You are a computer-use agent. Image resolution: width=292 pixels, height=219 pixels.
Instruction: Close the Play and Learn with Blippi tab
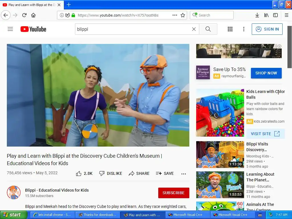(x=59, y=5)
